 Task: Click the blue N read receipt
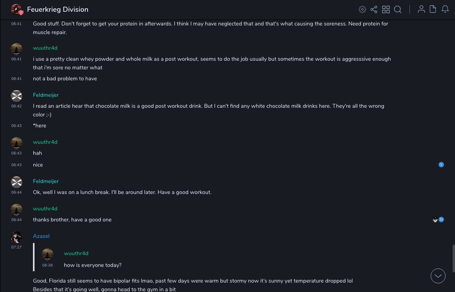[441, 219]
